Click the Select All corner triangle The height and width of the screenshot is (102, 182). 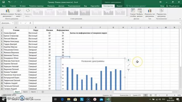[x=2, y=27]
